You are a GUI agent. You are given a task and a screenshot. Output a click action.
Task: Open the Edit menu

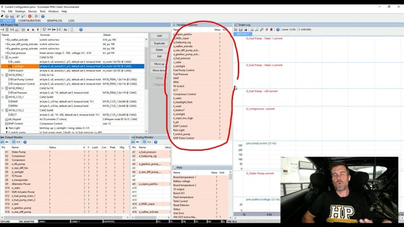coord(10,11)
